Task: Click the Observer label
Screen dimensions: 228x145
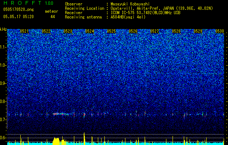Action: pos(74,4)
